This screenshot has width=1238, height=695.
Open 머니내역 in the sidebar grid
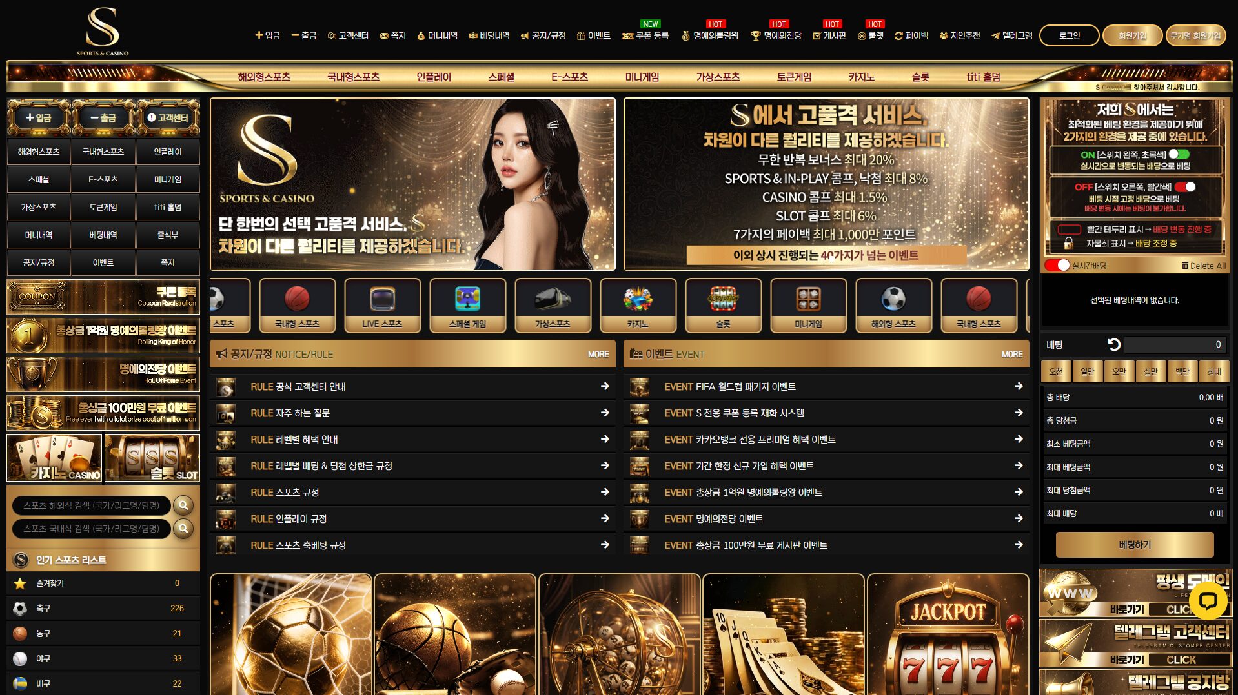[x=39, y=235]
